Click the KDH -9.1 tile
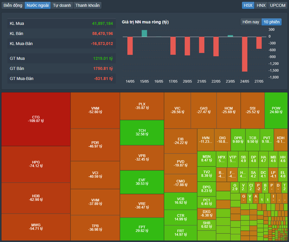 tap(281, 140)
